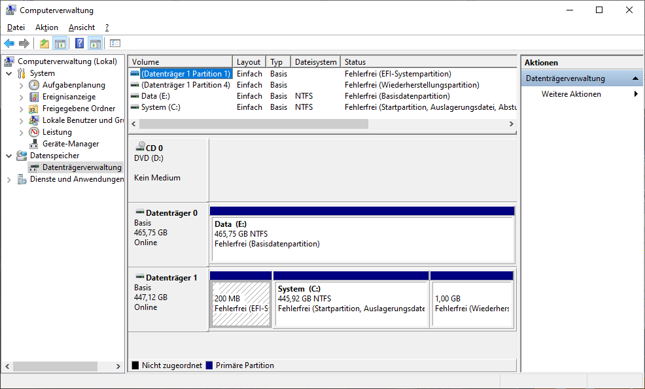Open the Ansicht menu
This screenshot has height=389, width=645.
(x=82, y=27)
